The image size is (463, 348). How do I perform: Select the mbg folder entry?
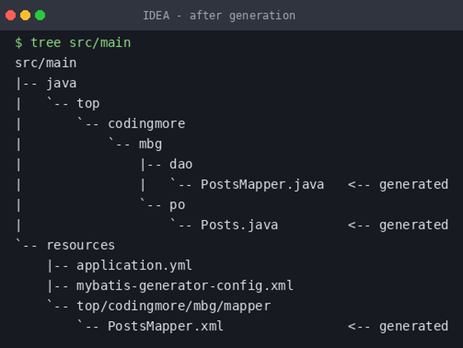pyautogui.click(x=150, y=144)
